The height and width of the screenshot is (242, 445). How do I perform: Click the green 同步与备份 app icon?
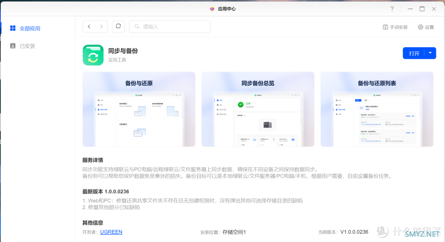(93, 55)
